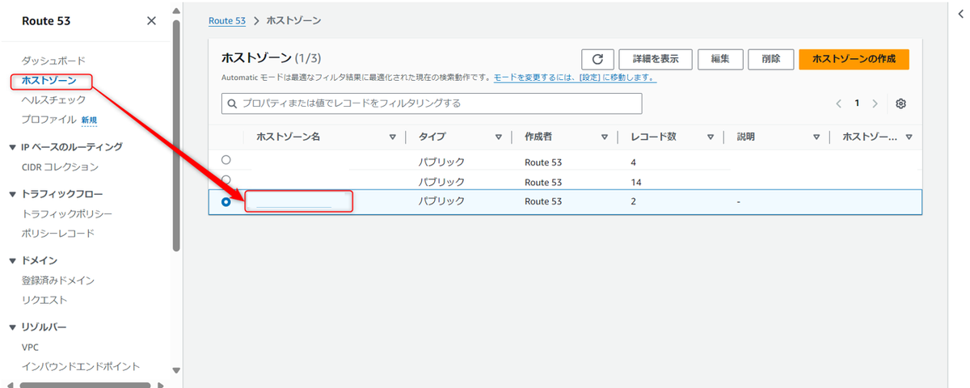Open ヘルスチェック in sidebar
The image size is (970, 388).
[x=53, y=100]
